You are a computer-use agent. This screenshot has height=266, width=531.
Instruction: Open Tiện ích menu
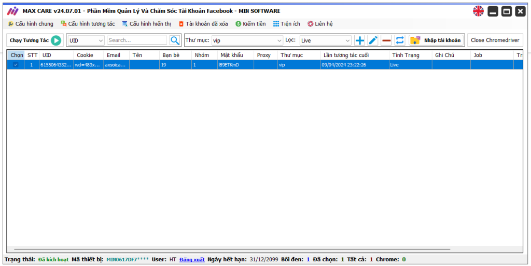(286, 24)
